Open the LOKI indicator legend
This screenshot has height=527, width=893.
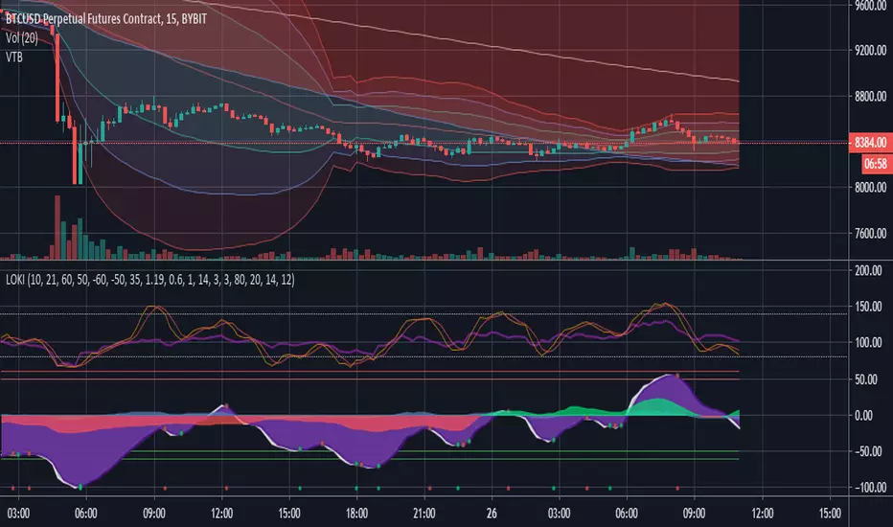[150, 280]
